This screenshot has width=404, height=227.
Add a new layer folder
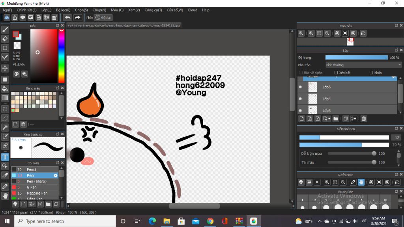coord(335,119)
